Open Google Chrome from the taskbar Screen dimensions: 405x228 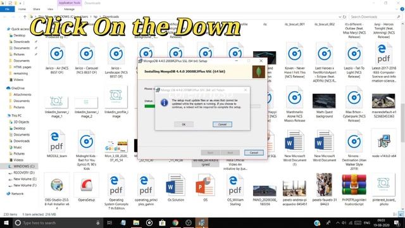(175, 222)
